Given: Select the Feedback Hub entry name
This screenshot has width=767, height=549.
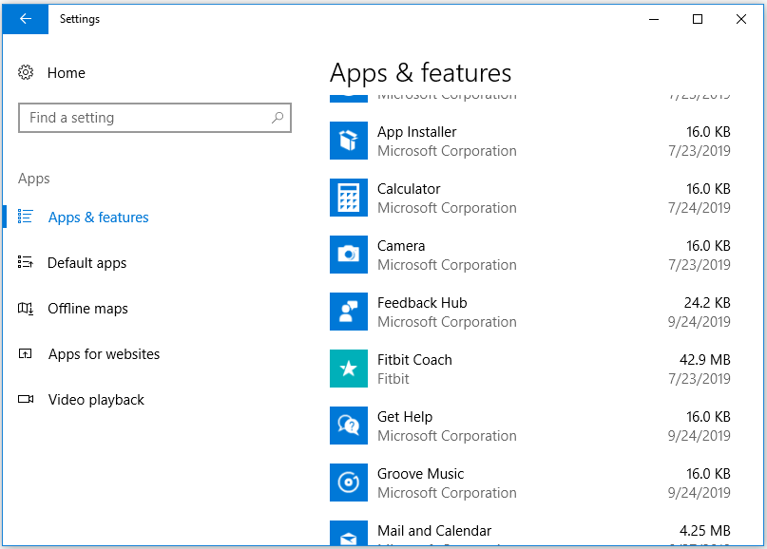Looking at the screenshot, I should 422,303.
